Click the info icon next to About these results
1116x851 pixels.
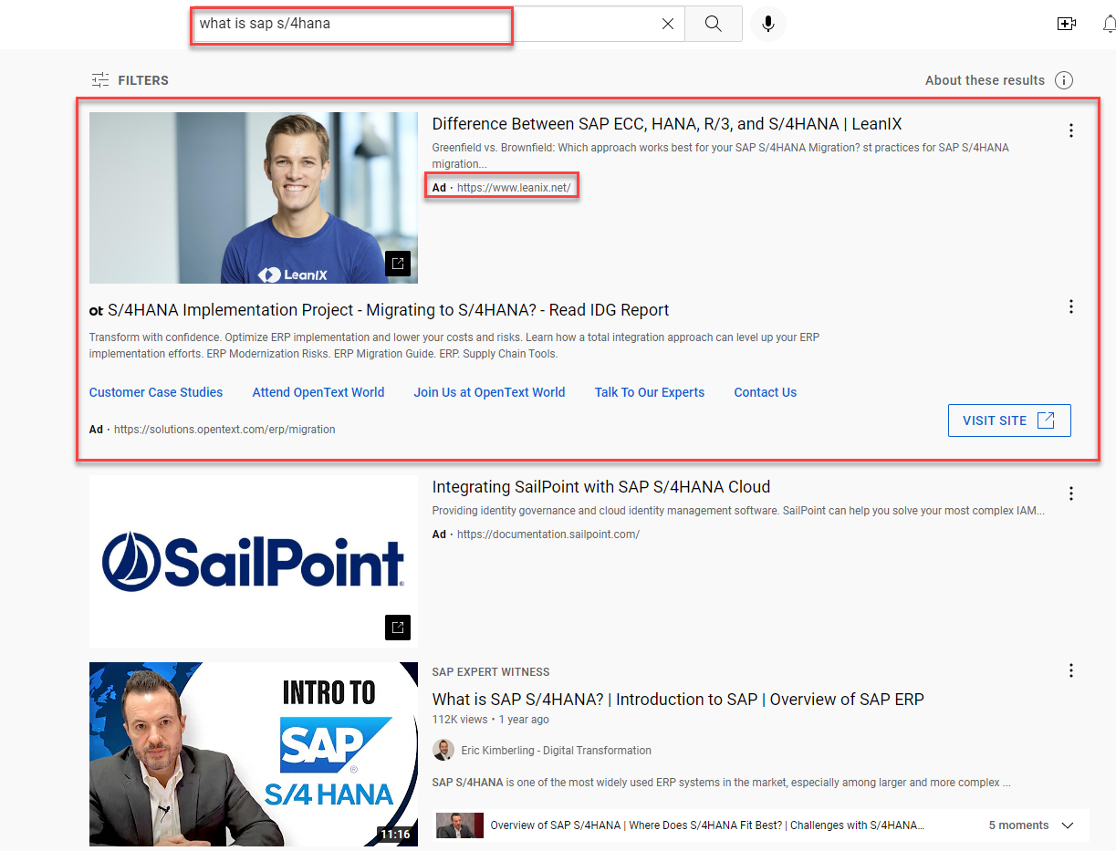[1064, 80]
